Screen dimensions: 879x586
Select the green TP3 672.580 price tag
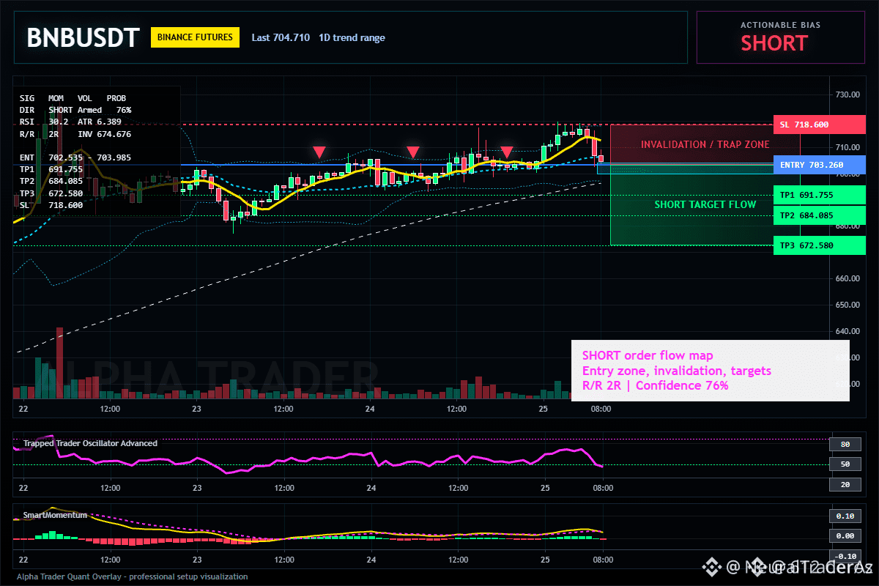(819, 245)
